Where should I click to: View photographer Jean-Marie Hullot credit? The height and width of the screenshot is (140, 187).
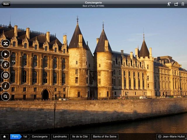coord(172,136)
